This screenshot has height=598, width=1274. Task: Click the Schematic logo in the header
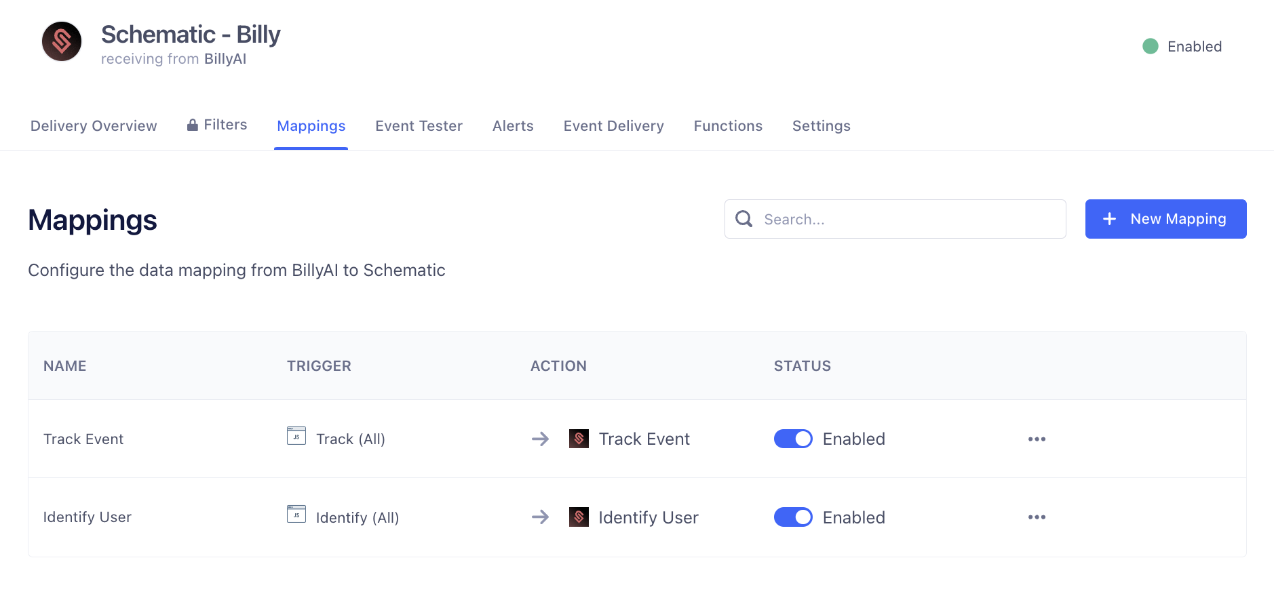click(x=62, y=41)
